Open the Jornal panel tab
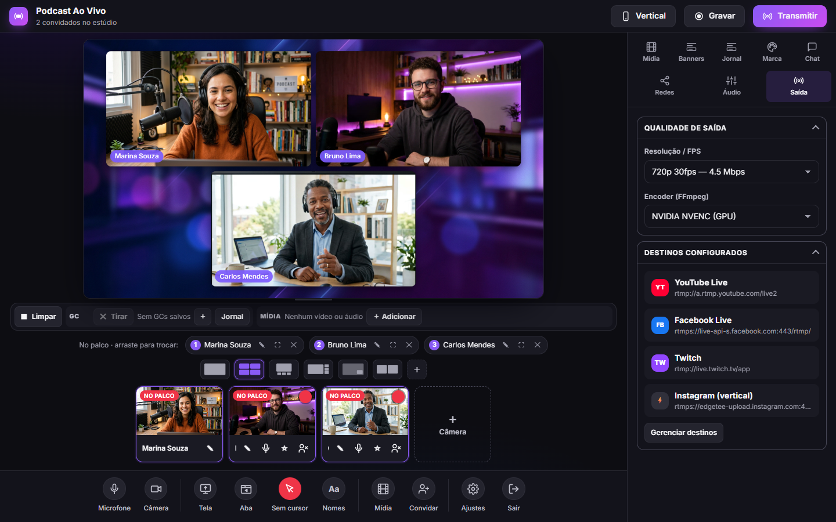 (732, 52)
